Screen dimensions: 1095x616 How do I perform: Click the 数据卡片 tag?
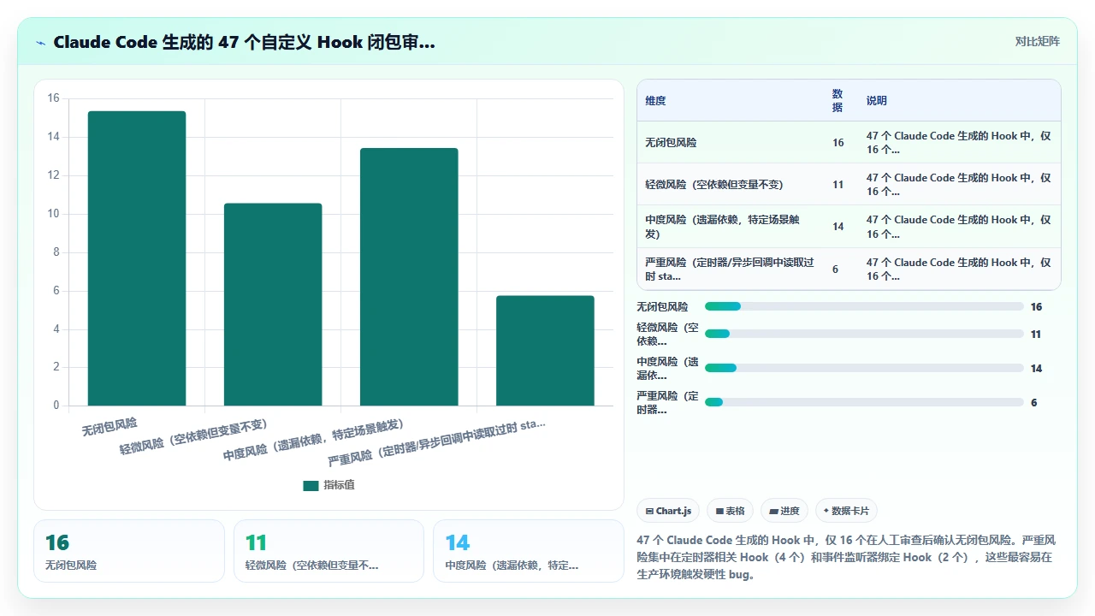(x=846, y=511)
